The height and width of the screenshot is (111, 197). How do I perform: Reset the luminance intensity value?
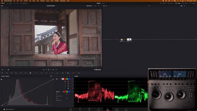click(x=72, y=81)
